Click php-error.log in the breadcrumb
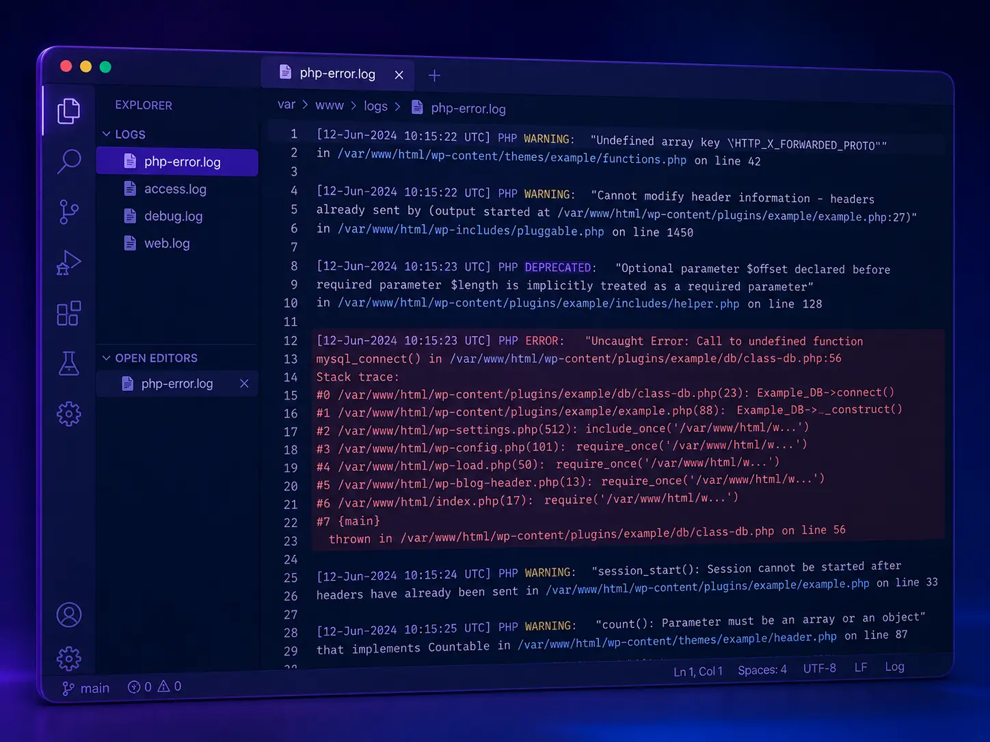This screenshot has width=990, height=742. [x=468, y=109]
